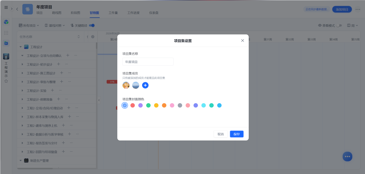Open the 所有项目 filter dropdown
The width and height of the screenshot is (365, 174).
[29, 25]
